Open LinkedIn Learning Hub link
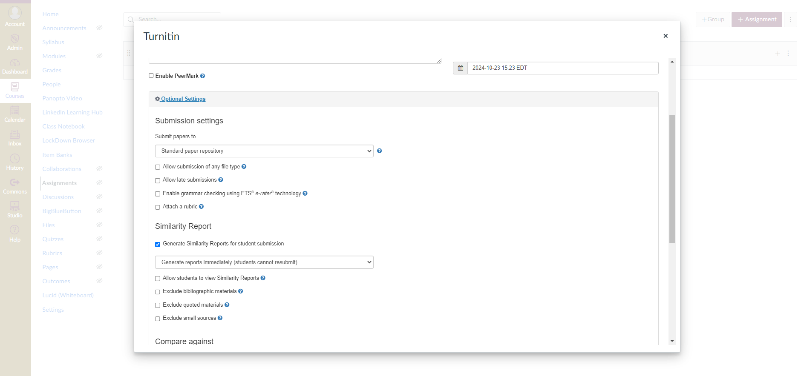Image resolution: width=804 pixels, height=376 pixels. pos(72,113)
